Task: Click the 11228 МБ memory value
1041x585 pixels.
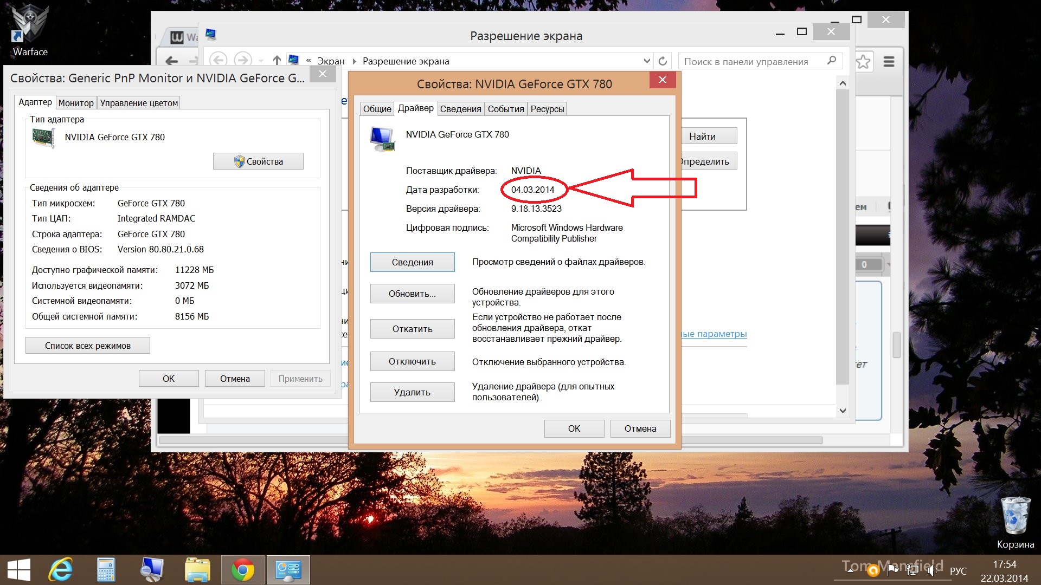Action: [x=194, y=270]
